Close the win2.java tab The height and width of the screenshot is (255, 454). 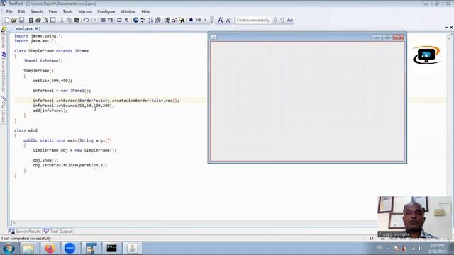[x=36, y=28]
